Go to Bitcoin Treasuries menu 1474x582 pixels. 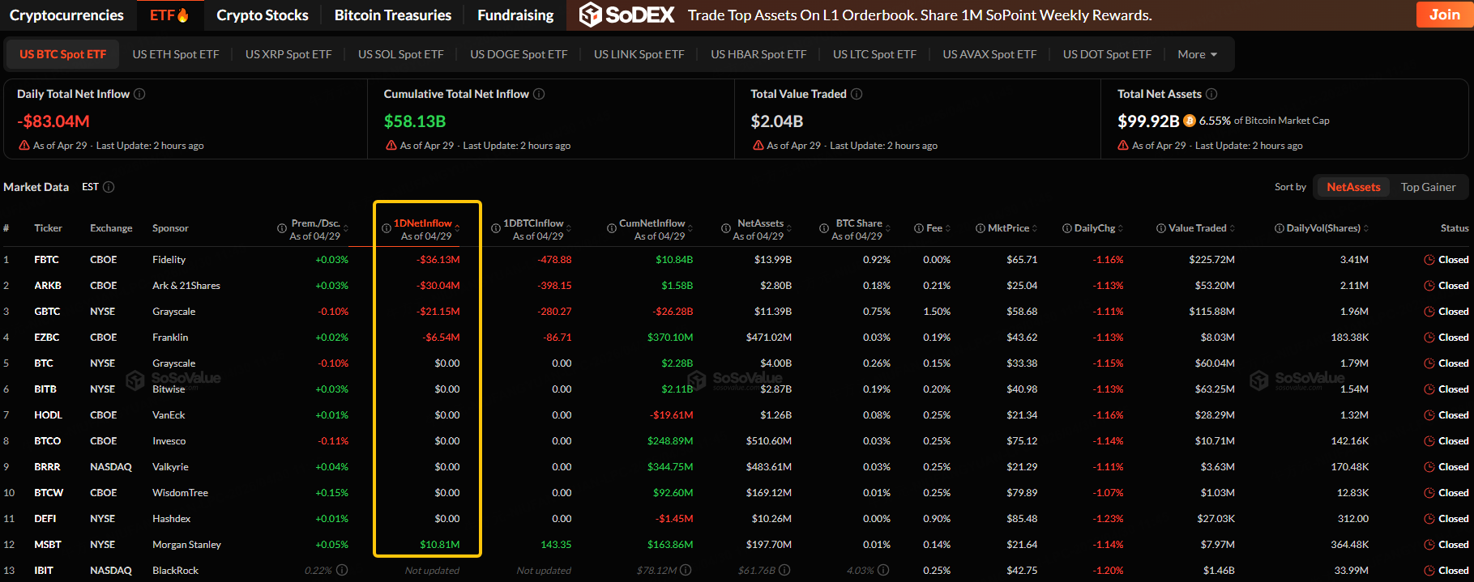pos(392,15)
